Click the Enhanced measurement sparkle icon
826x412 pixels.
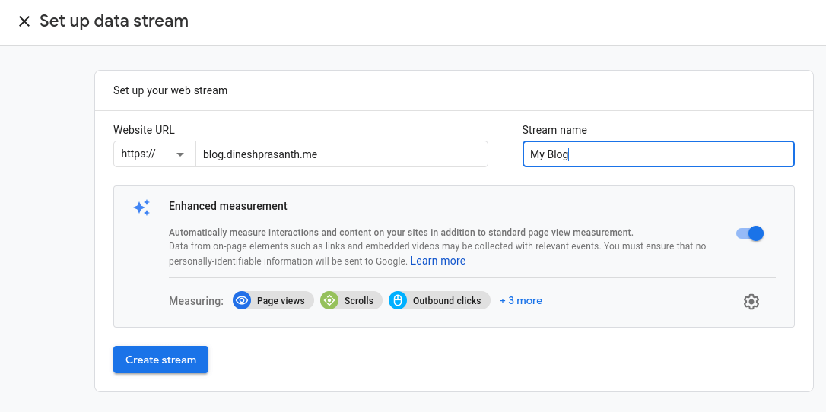click(141, 208)
